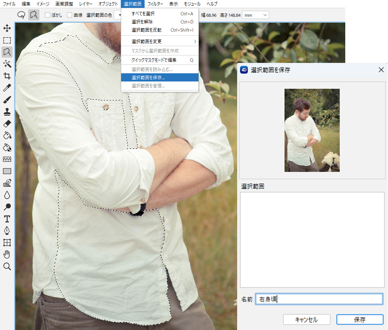The image size is (388, 330).
Task: Choose polygon lasso mode in options bar
Action: pyautogui.click(x=34, y=15)
